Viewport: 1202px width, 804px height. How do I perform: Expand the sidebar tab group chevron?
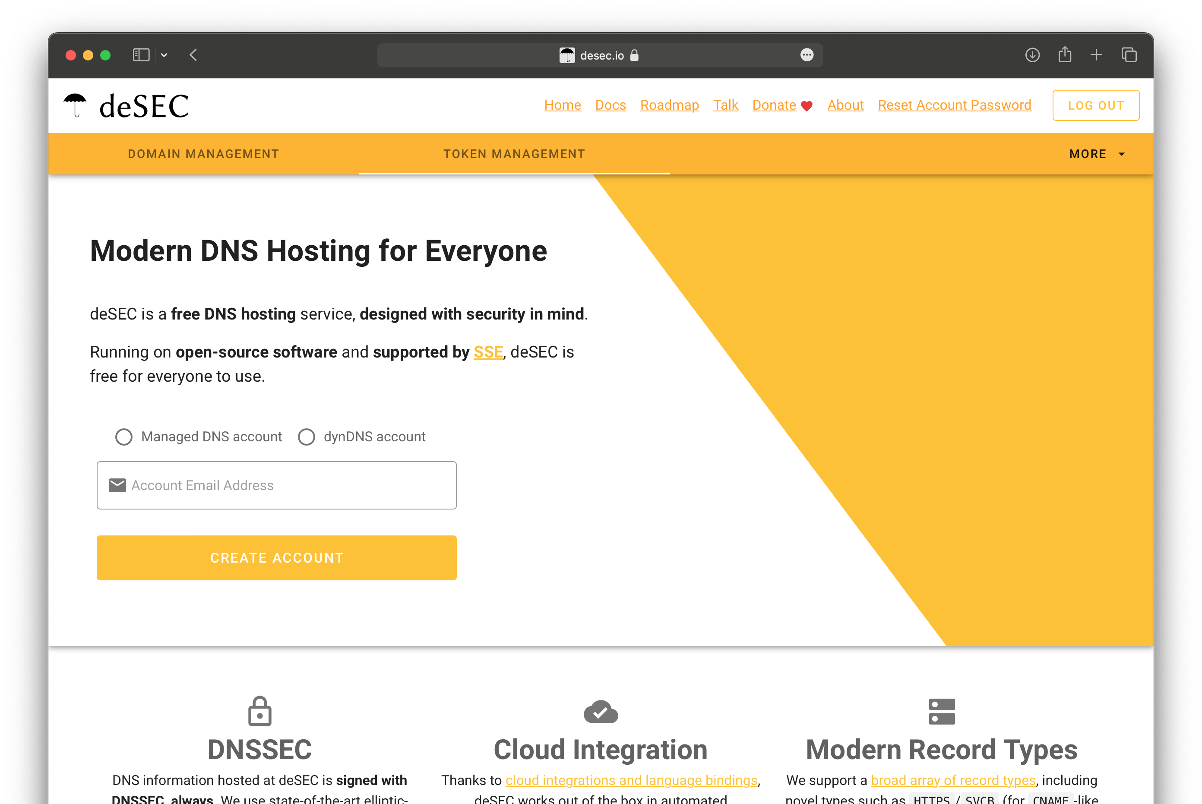click(164, 55)
